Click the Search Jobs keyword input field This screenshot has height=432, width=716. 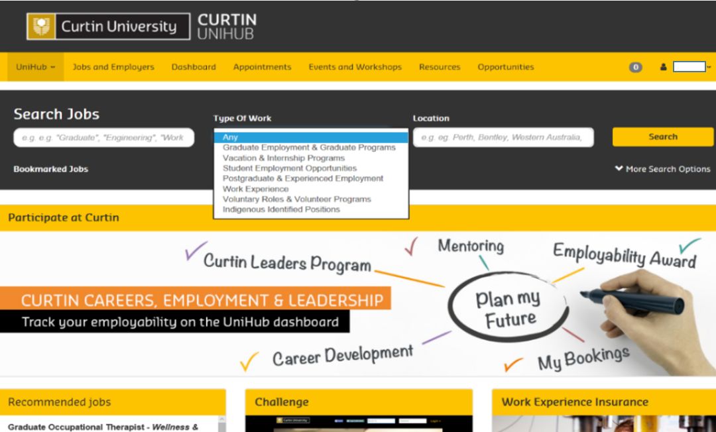103,137
